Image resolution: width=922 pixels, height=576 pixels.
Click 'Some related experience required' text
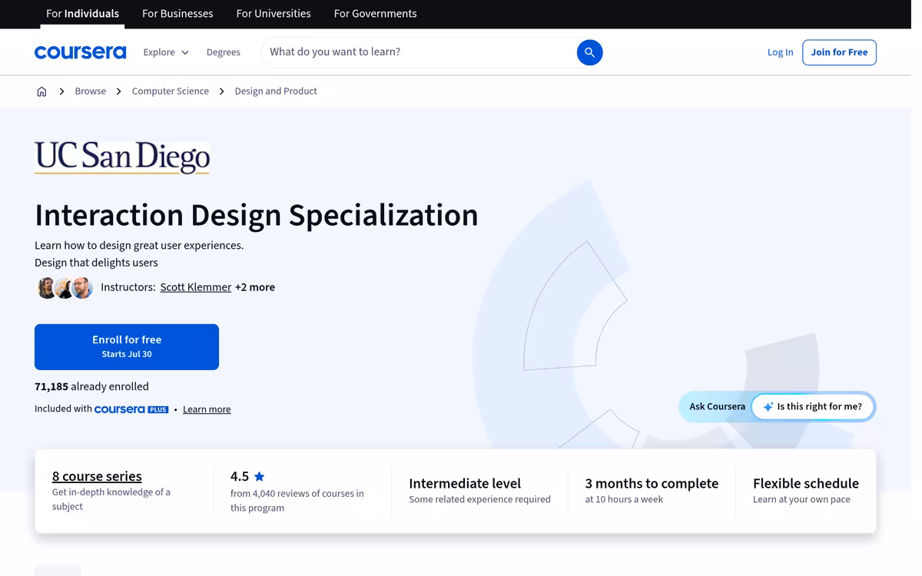pos(479,500)
